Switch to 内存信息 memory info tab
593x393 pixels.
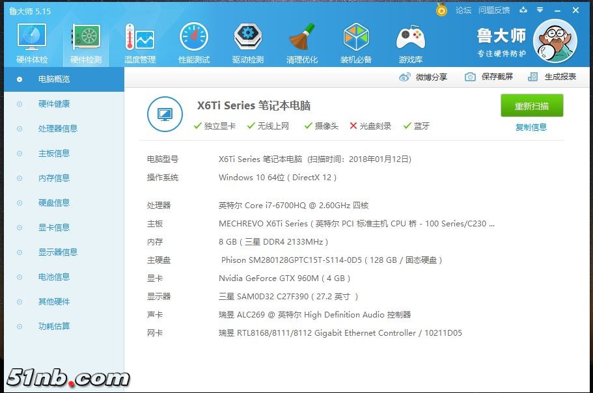[53, 178]
